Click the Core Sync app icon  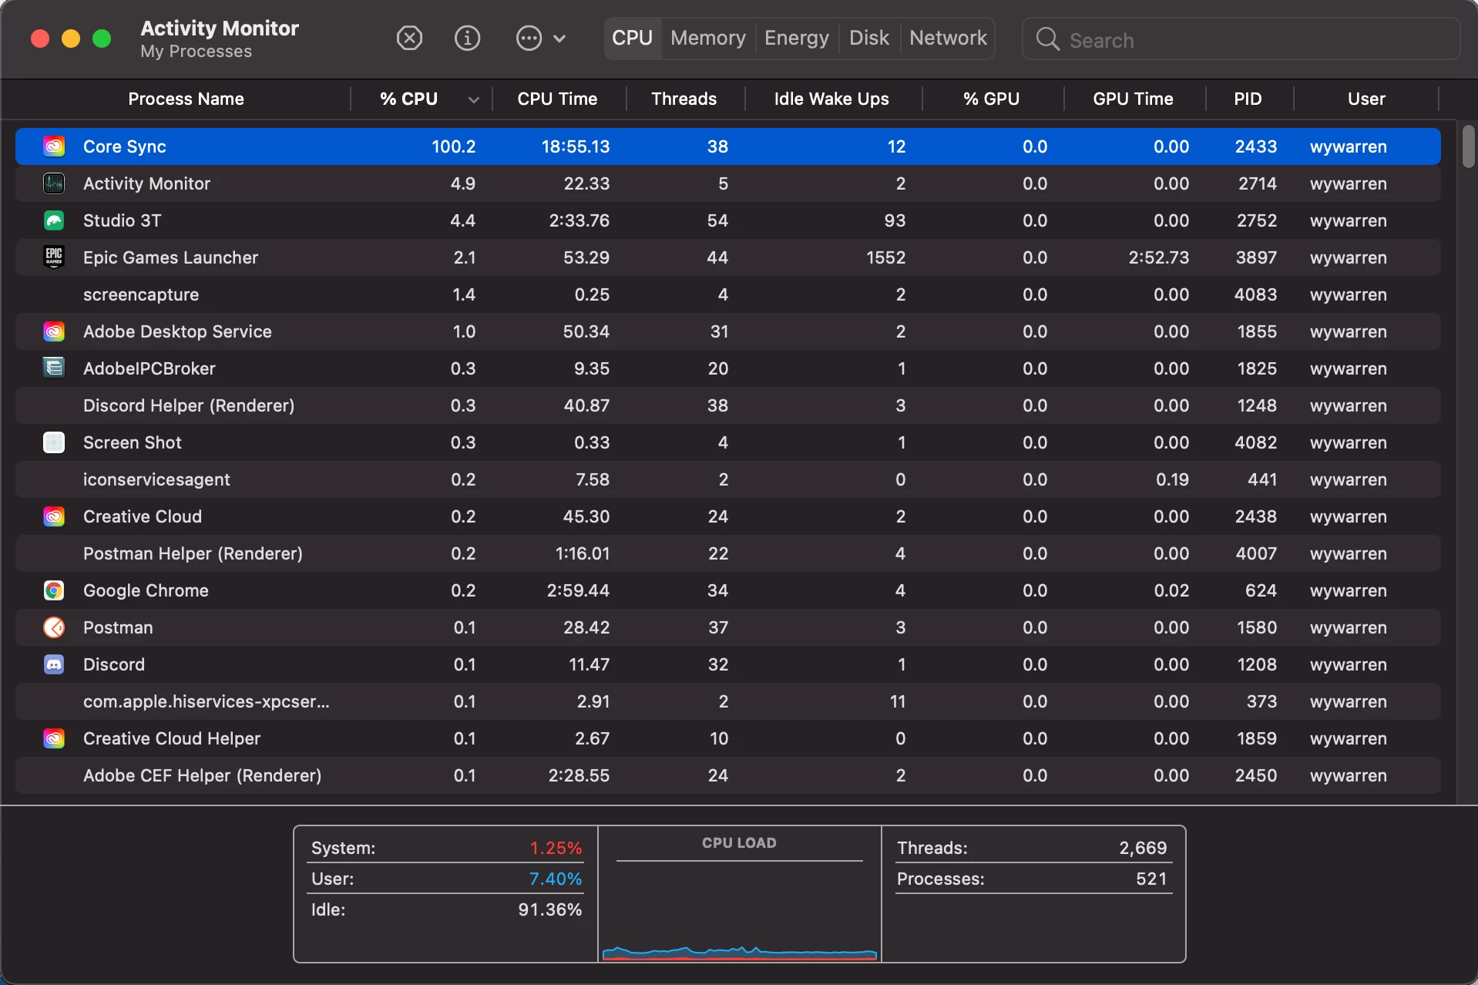54,146
